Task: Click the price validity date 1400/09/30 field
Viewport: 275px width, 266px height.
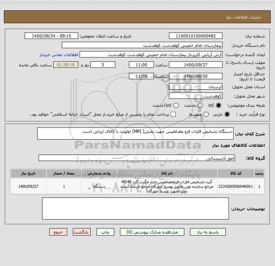Action: click(x=196, y=76)
